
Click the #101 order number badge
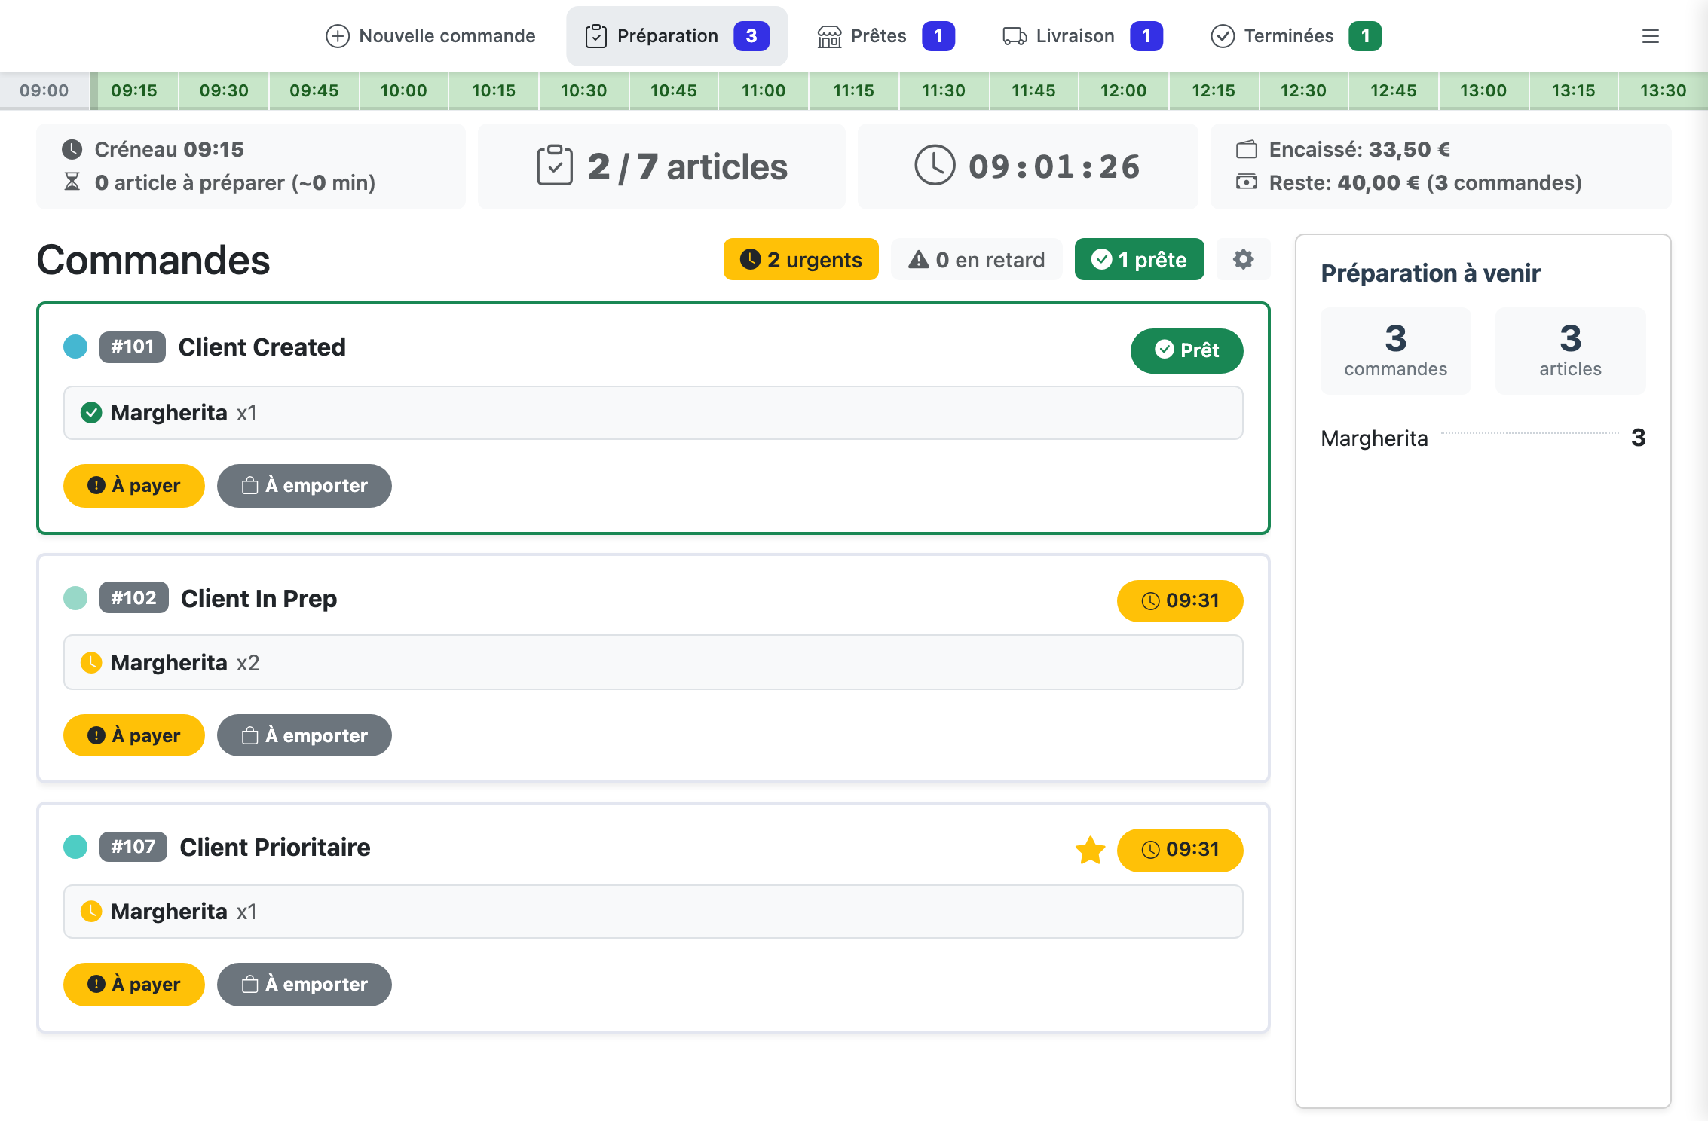pos(133,347)
